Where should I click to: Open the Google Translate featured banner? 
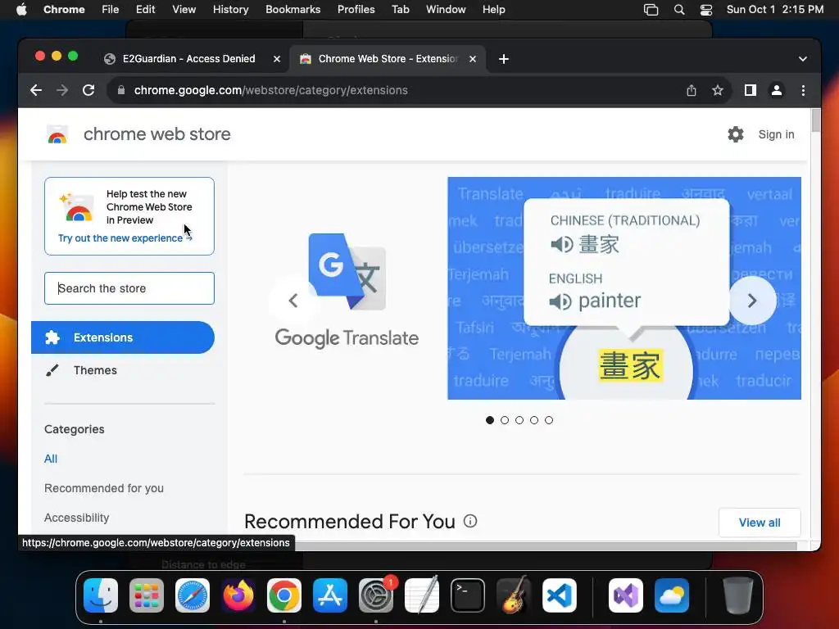(624, 288)
